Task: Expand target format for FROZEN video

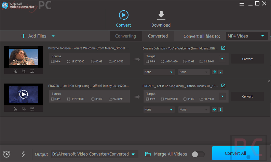Action: point(222,97)
